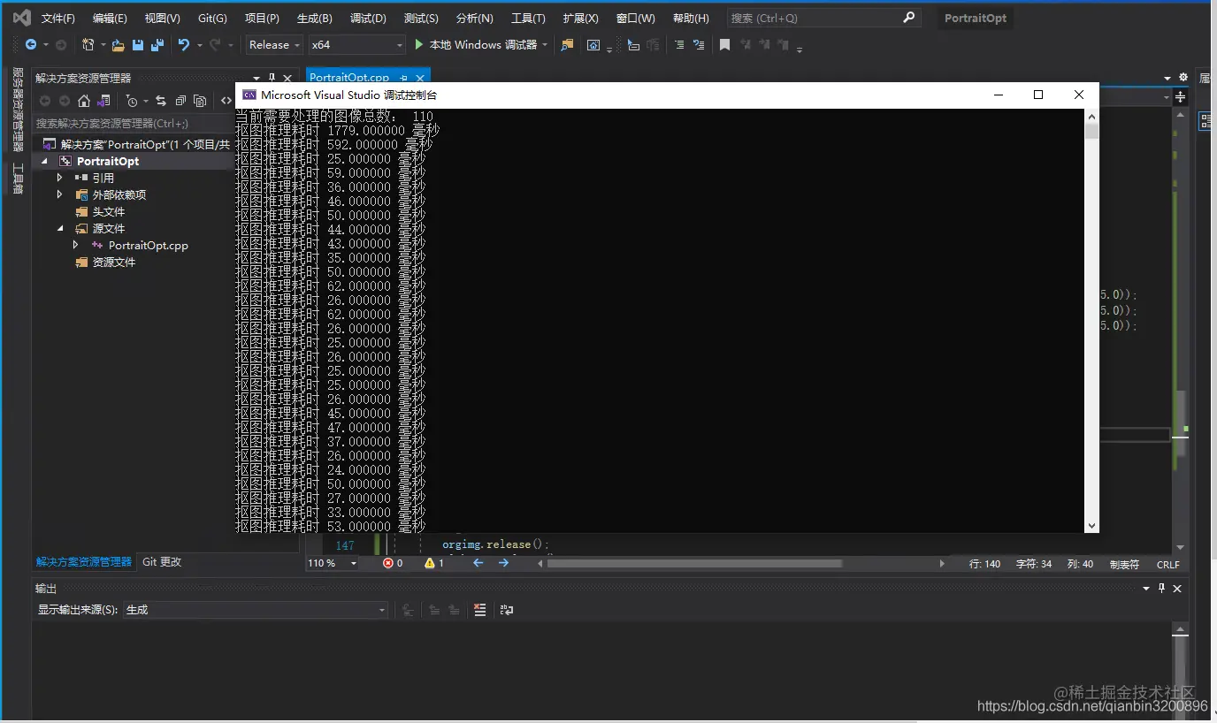Select the PortraitOpt.cpp editor tab
Screen dimensions: 1217x723
click(x=349, y=78)
